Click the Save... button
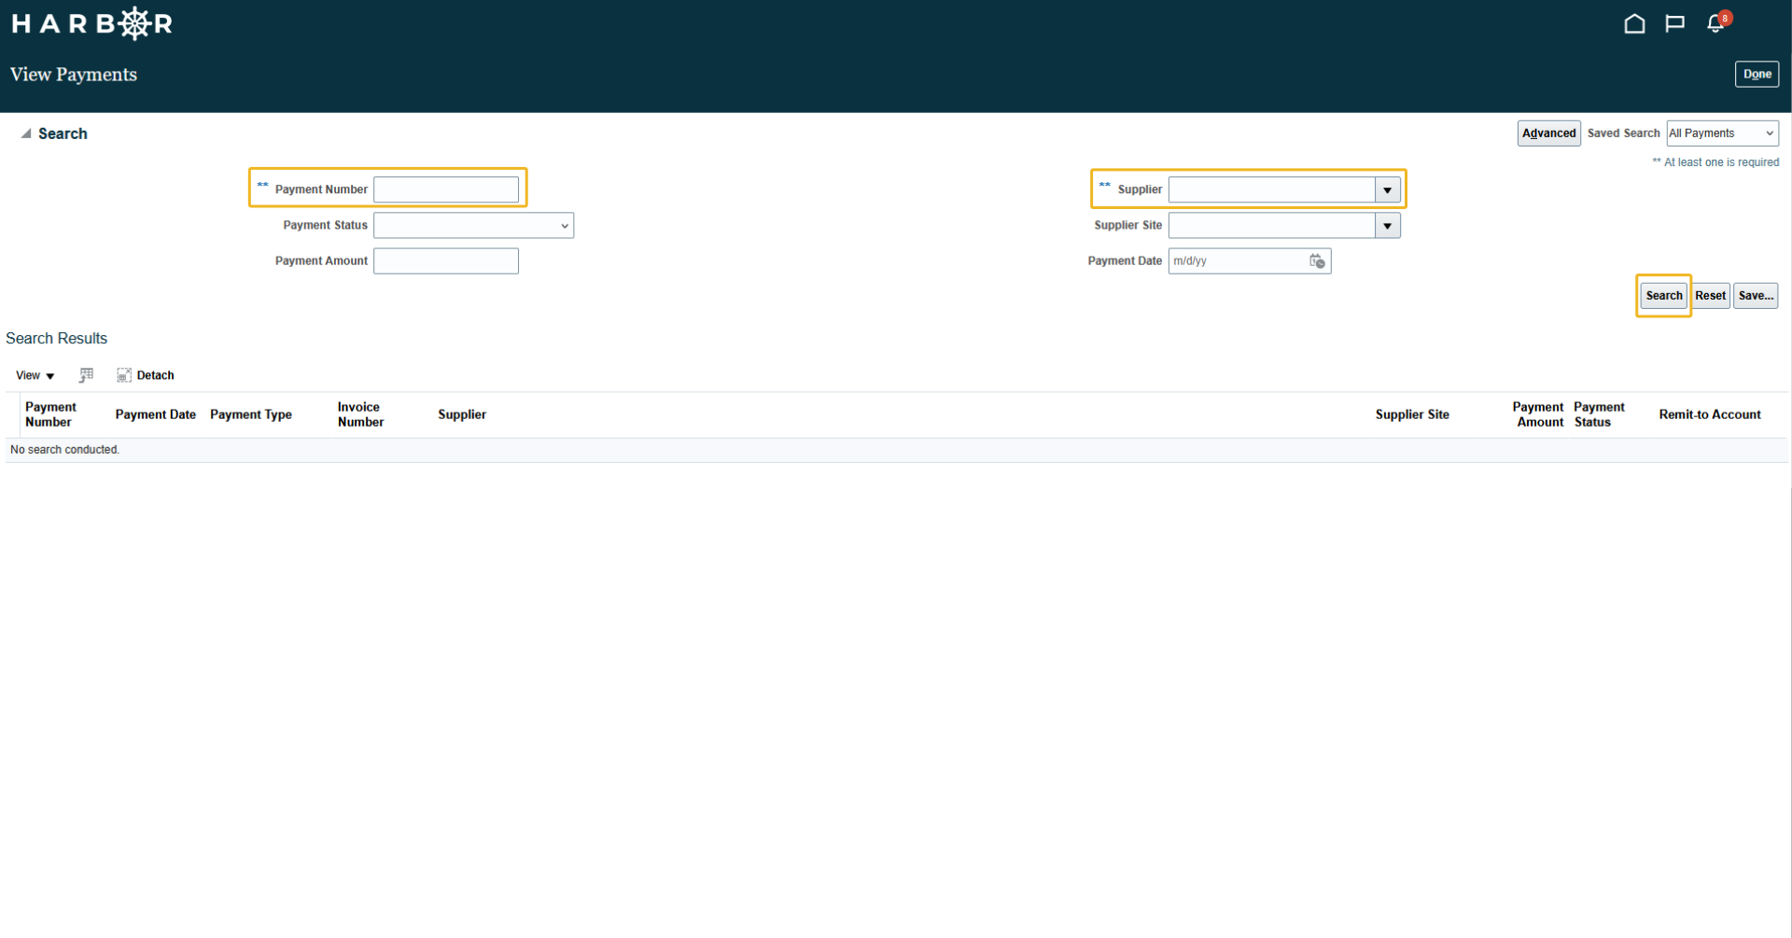The height and width of the screenshot is (938, 1792). (1756, 296)
